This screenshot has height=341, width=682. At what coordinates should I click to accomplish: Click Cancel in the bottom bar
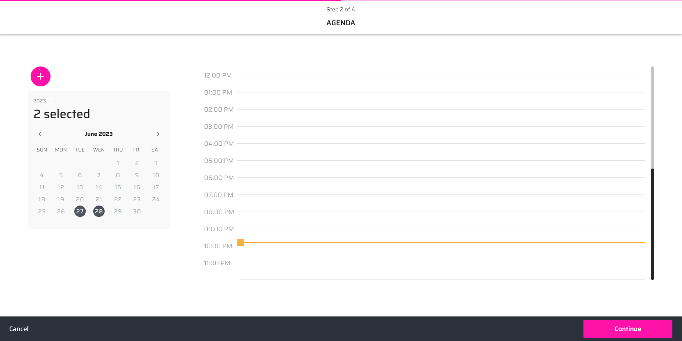(19, 329)
